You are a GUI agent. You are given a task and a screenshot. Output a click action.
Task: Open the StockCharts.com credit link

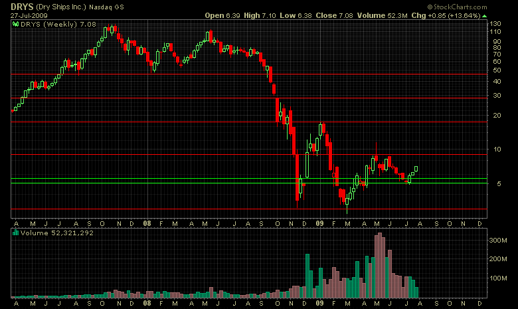point(457,7)
